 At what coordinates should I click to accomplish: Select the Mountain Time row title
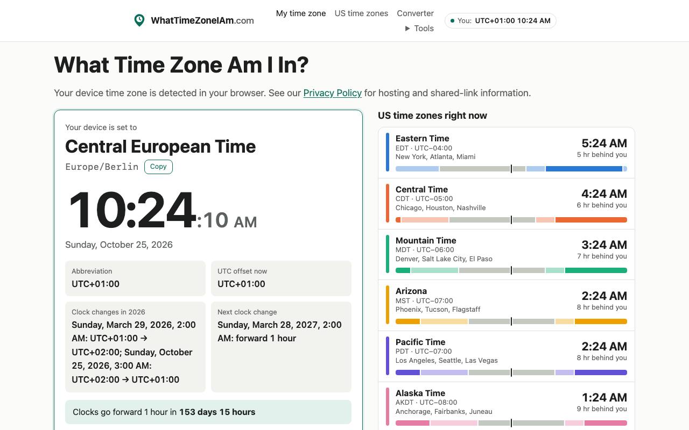tap(426, 240)
